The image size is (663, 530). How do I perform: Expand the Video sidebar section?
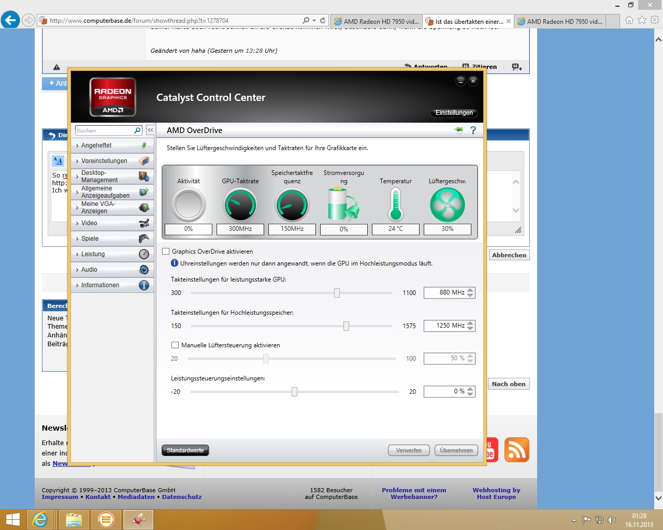112,223
